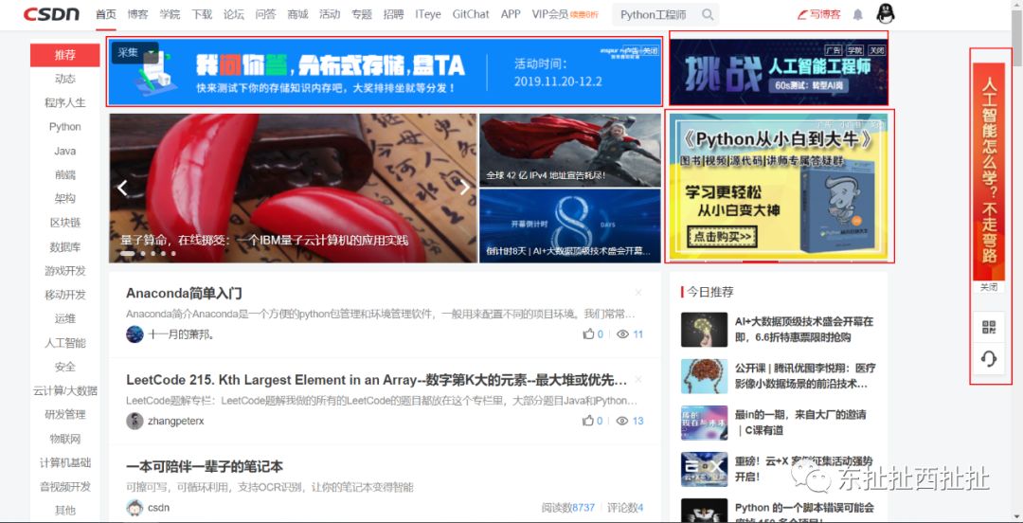The height and width of the screenshot is (523, 1023).
Task: Close the 人工智能怎么学 side ad
Action: point(988,287)
